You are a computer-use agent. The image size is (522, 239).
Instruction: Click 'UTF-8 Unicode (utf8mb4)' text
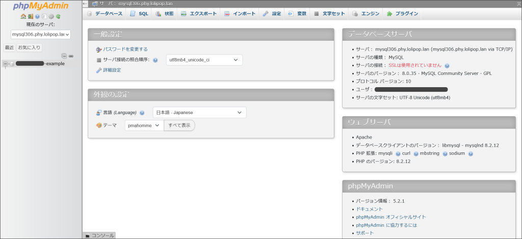425,97
